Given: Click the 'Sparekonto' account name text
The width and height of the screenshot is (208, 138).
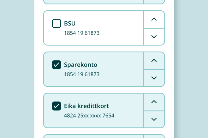Looking at the screenshot, I should pos(80,65).
